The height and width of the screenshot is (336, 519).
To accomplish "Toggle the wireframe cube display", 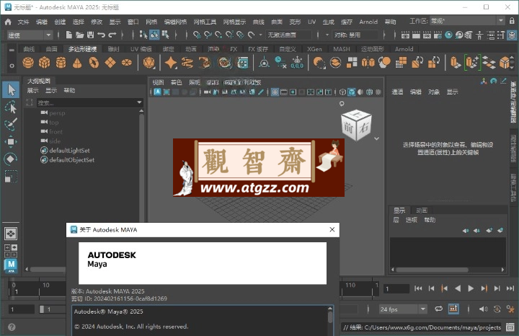I will [x=342, y=92].
